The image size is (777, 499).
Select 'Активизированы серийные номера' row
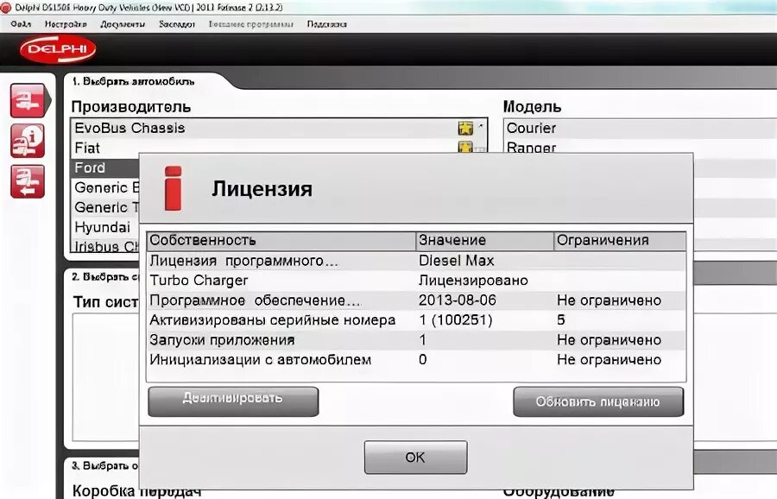pyautogui.click(x=416, y=320)
